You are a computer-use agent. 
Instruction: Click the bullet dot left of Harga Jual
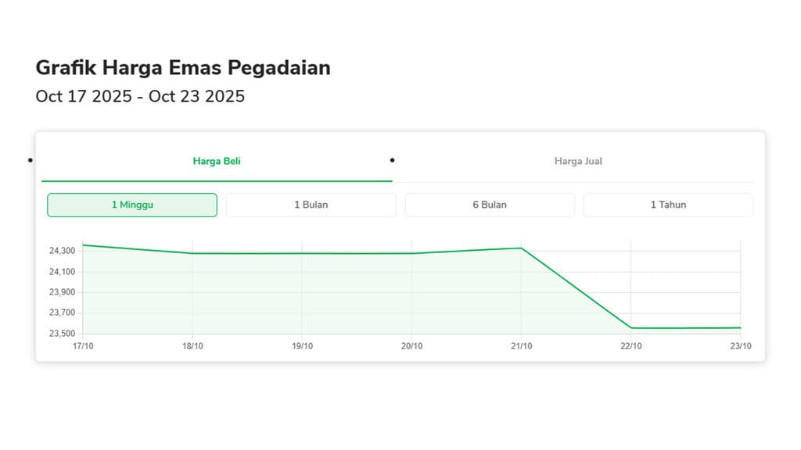point(392,160)
